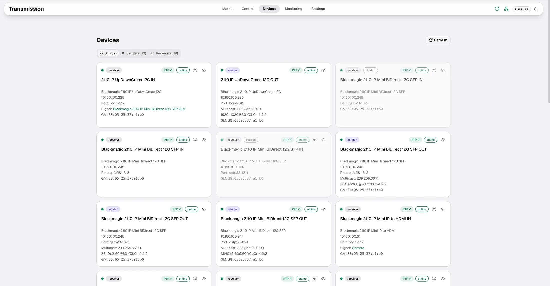Image resolution: width=550 pixels, height=286 pixels.
Task: Click the arrow icon beside Receivers (19)
Action: point(152,53)
